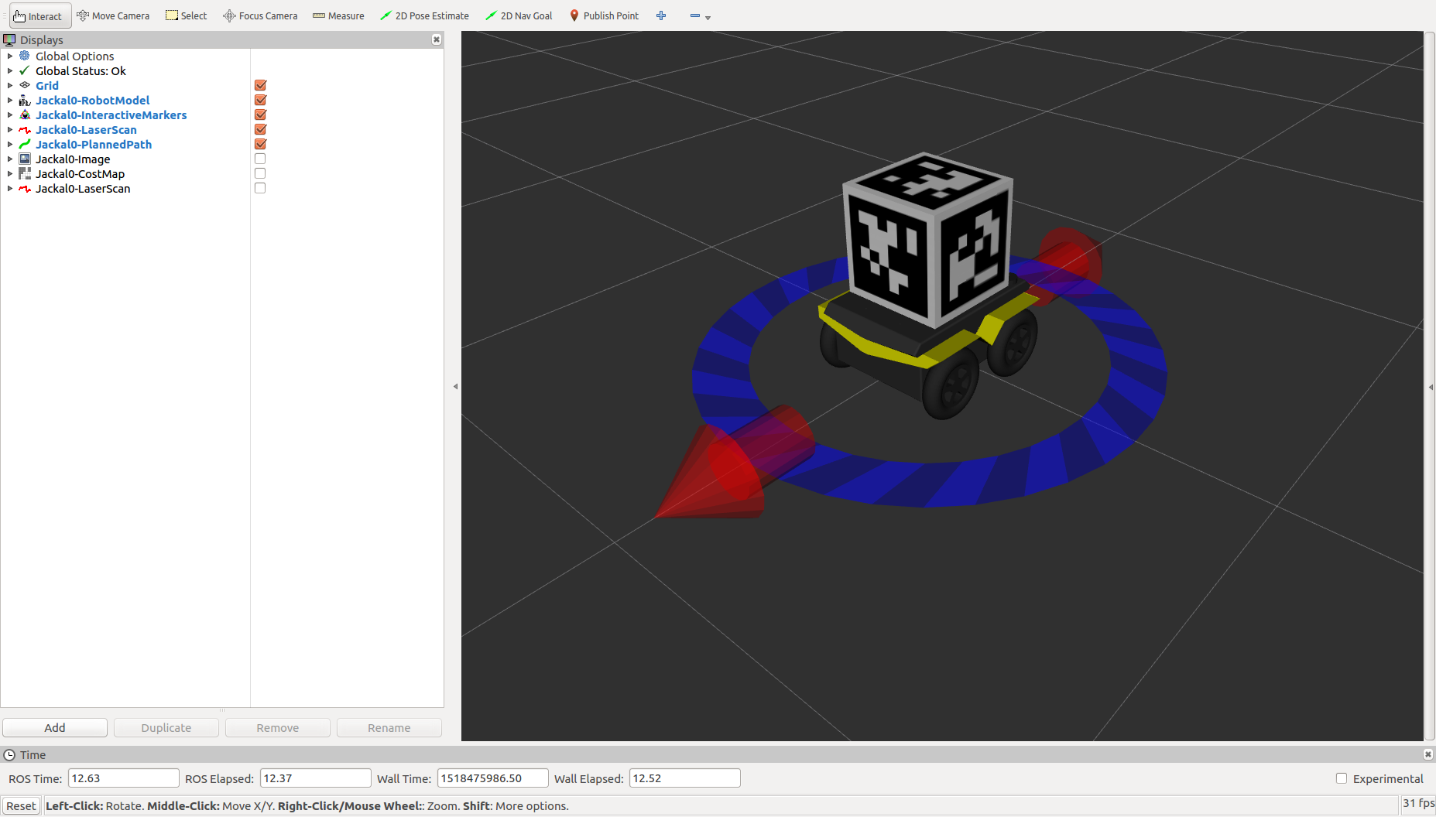The height and width of the screenshot is (817, 1436).
Task: Select the Interact tool
Action: click(39, 16)
